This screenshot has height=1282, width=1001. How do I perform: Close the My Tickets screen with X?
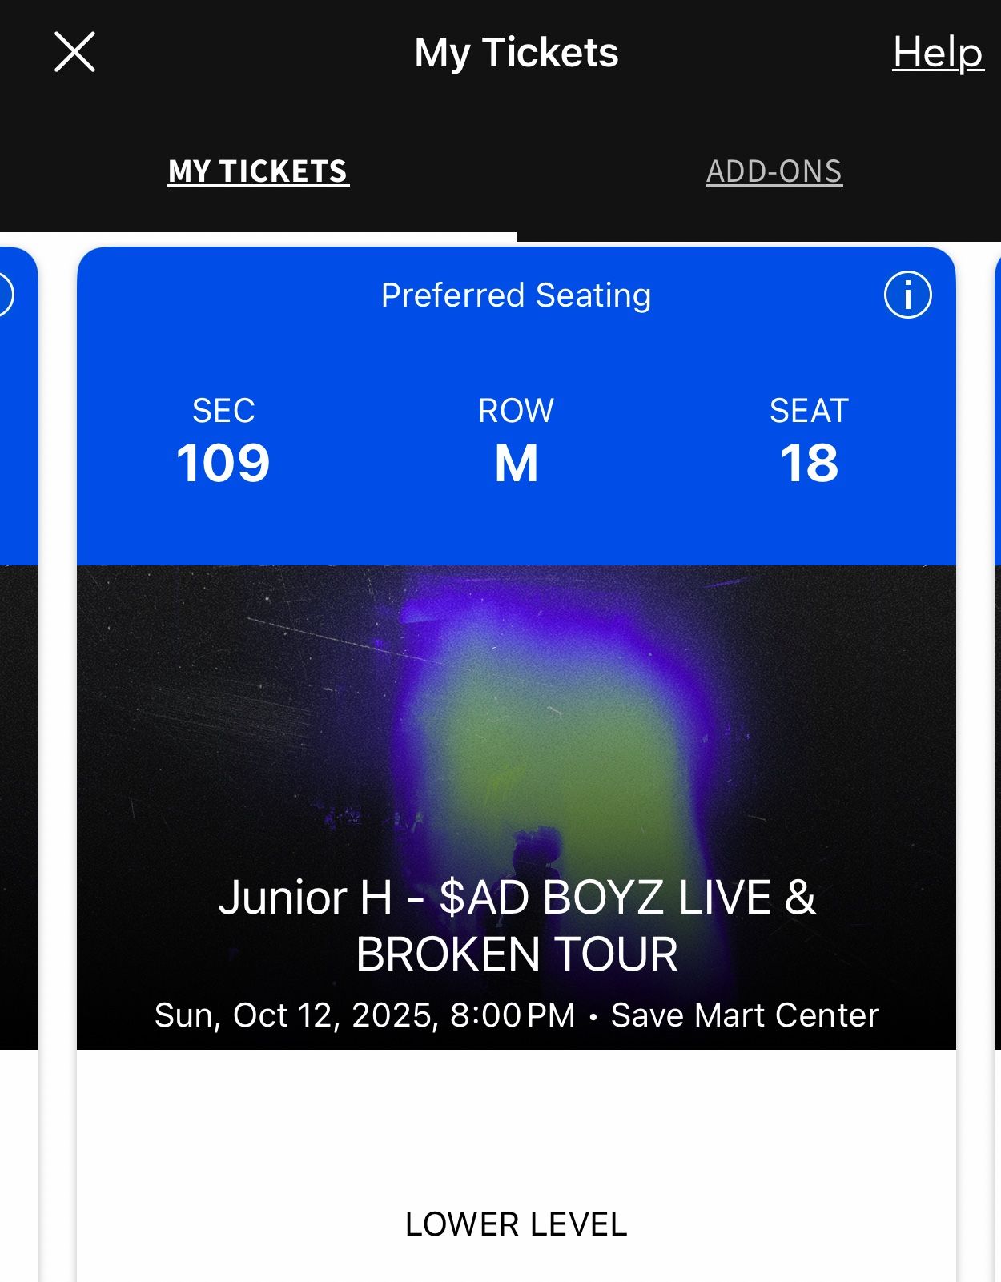tap(74, 52)
